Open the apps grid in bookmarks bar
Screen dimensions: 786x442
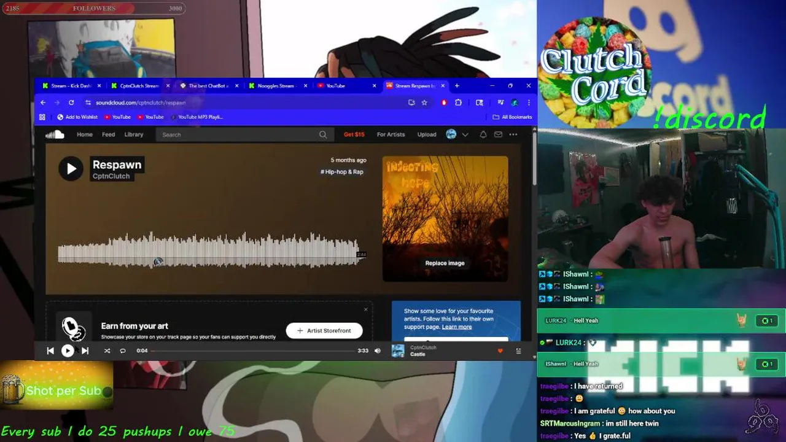point(42,117)
